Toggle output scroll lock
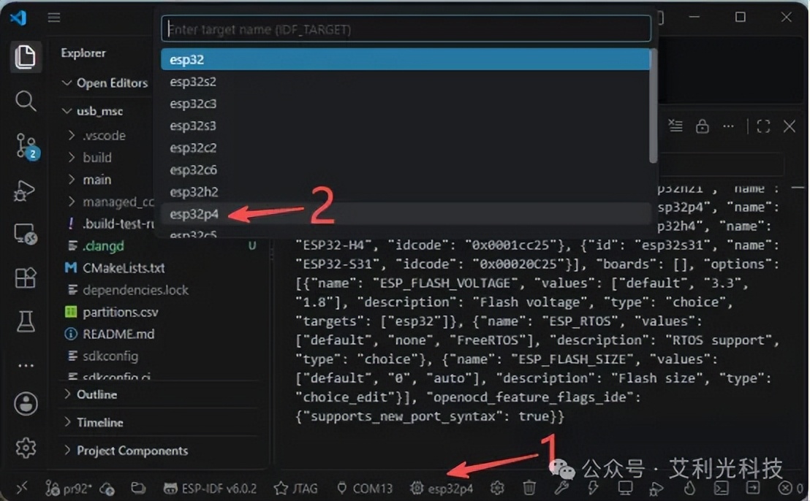This screenshot has width=810, height=501. coord(702,126)
